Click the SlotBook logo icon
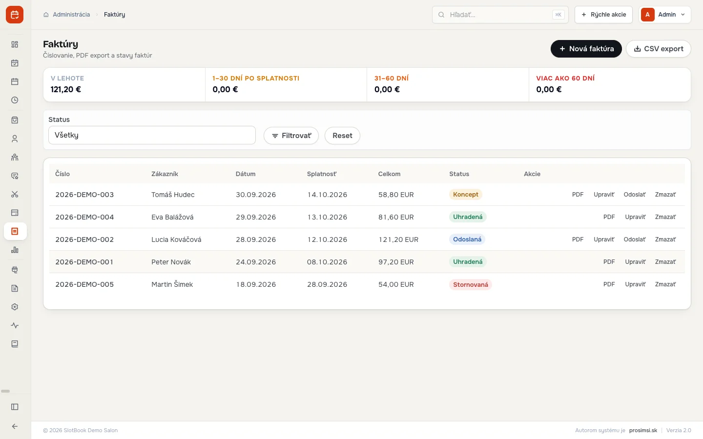 coord(15,15)
